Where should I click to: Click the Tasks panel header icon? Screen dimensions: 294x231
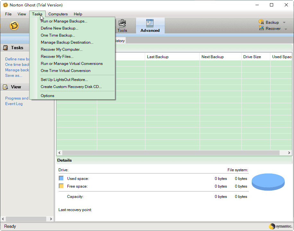(5, 48)
